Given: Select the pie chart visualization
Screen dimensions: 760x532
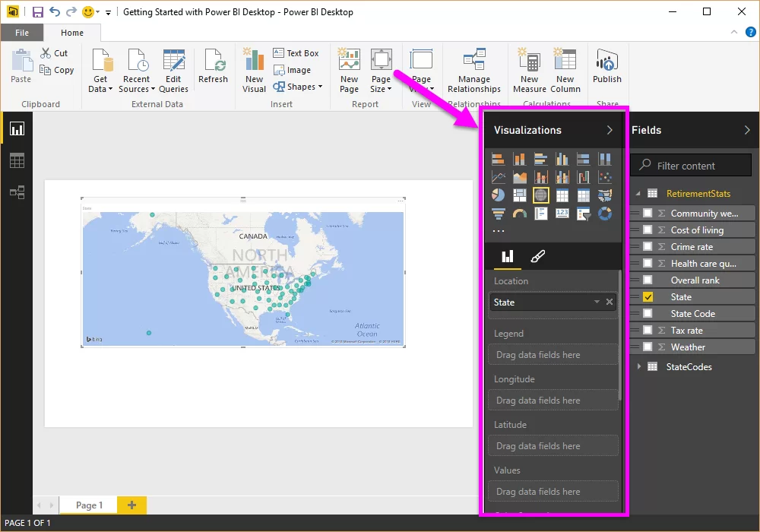Looking at the screenshot, I should [498, 195].
